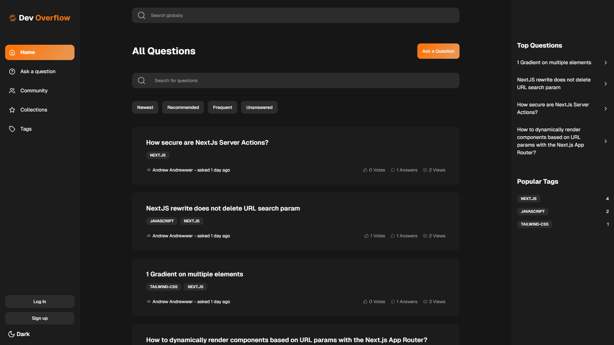Open Community via its people icon
Screen dimensions: 614x345
pyautogui.click(x=12, y=90)
